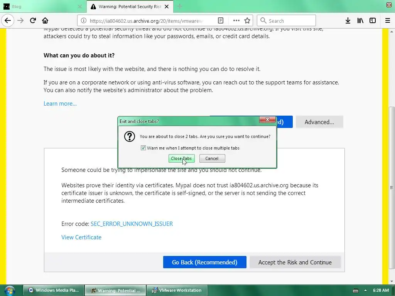Reload the current page
This screenshot has height=296, width=395.
[x=33, y=21]
